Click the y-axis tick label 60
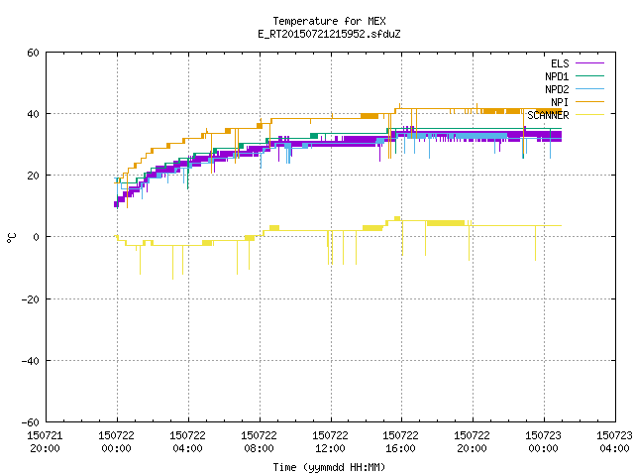Viewport: 634px width, 476px height. pos(33,53)
